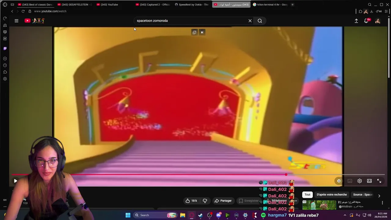Click the Enregistrer save button
Screen dimensions: 391x220
pos(249,201)
